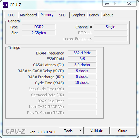The width and height of the screenshot is (139, 138).
Task: Click the Channel # field showing Single
Action: click(x=111, y=27)
